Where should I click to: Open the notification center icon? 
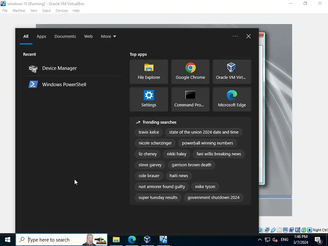click(318, 240)
